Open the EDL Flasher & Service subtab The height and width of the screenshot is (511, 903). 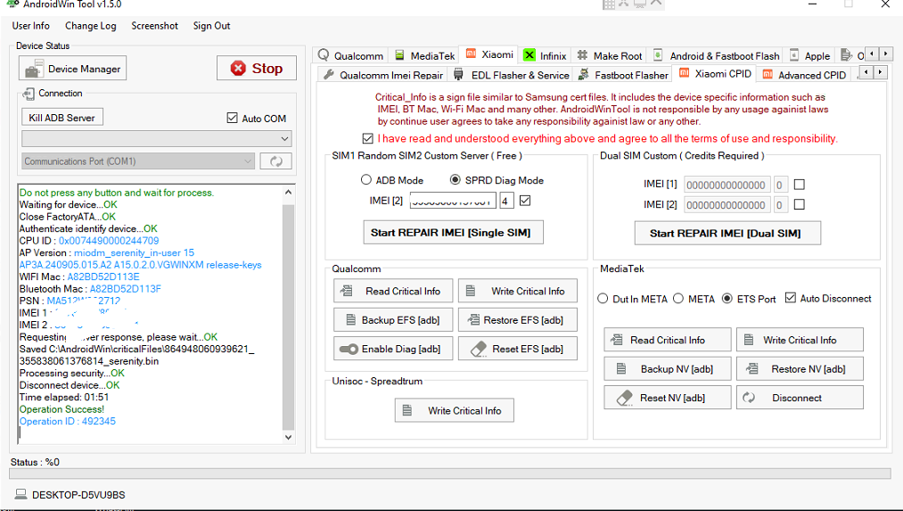512,75
